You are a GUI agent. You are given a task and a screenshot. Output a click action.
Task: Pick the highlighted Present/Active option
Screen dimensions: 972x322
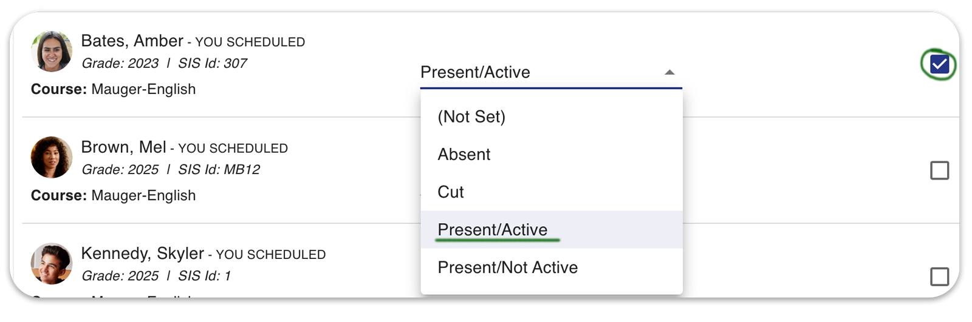(x=552, y=229)
